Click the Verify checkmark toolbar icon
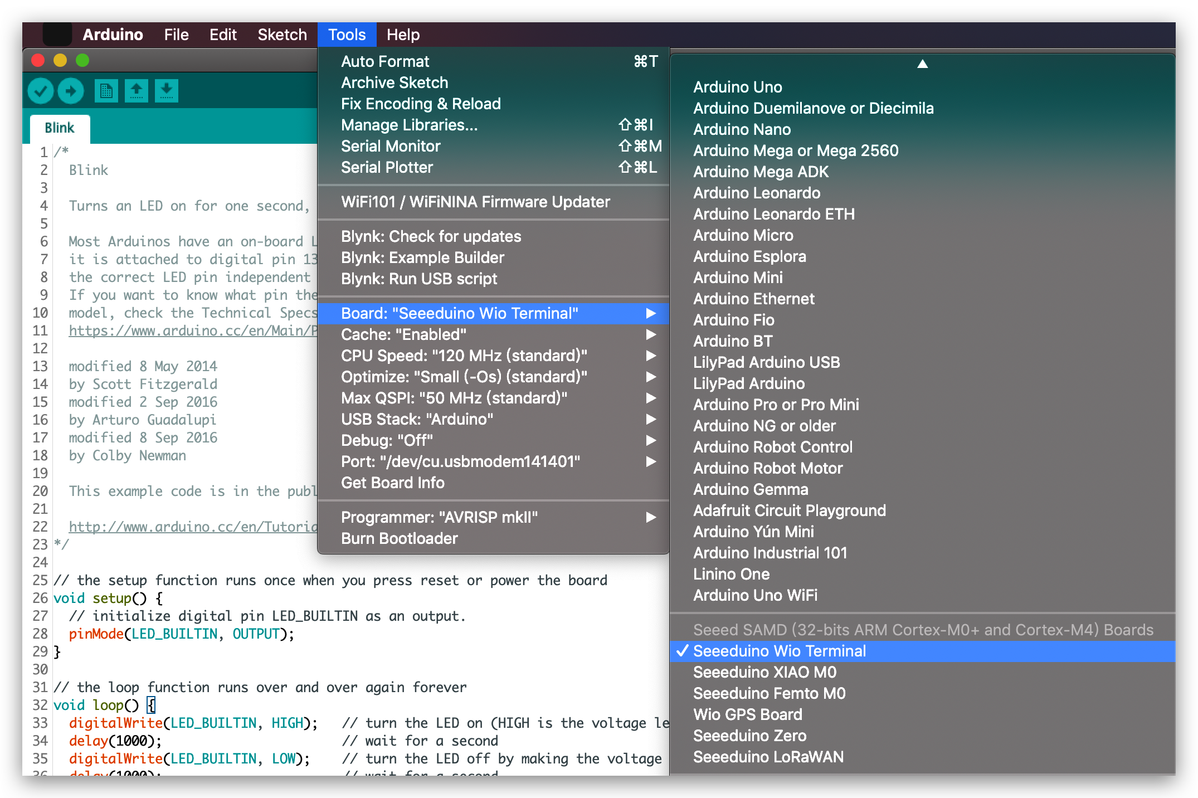Image resolution: width=1198 pixels, height=798 pixels. click(40, 91)
